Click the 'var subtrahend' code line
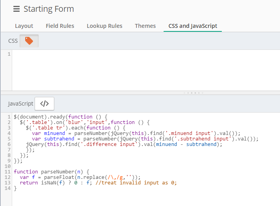Screen dimensions: 280x206 click(145, 139)
